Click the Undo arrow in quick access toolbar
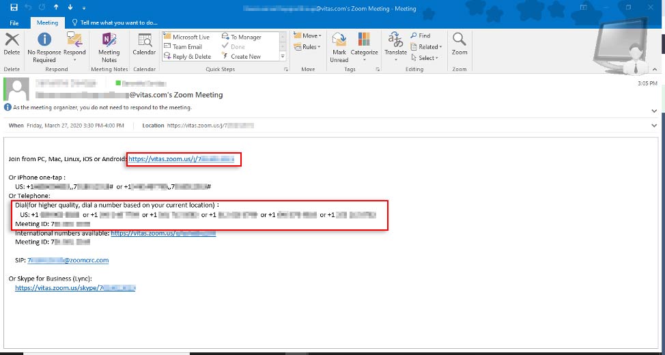Image resolution: width=665 pixels, height=355 pixels. (29, 8)
